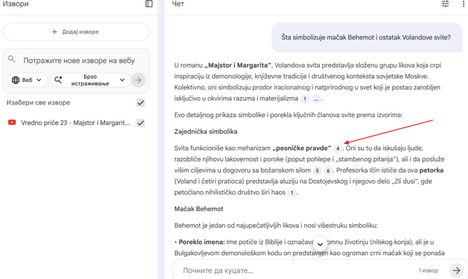Click the Почните да куцате chat input
This screenshot has height=279, width=468.
(292, 270)
